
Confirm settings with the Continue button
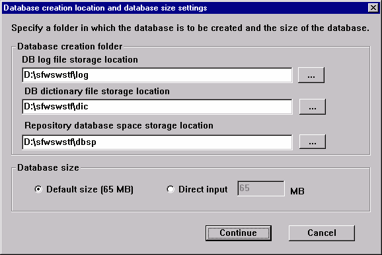(239, 233)
